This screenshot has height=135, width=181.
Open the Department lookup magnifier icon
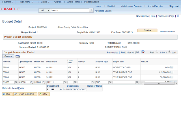coord(65,82)
